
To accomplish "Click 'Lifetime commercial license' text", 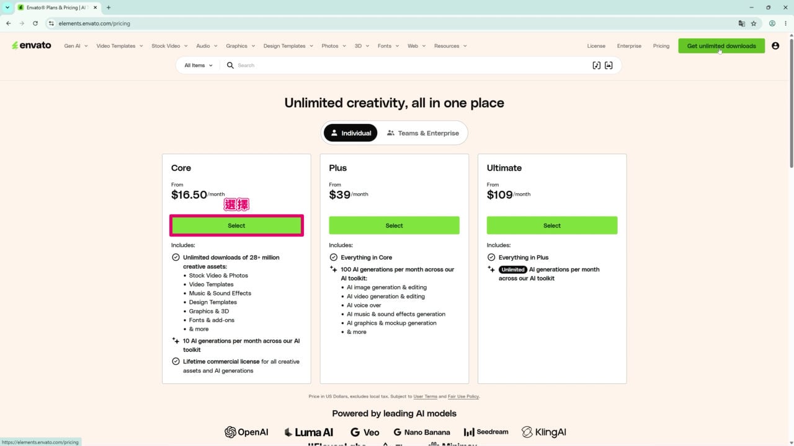I will (221, 362).
